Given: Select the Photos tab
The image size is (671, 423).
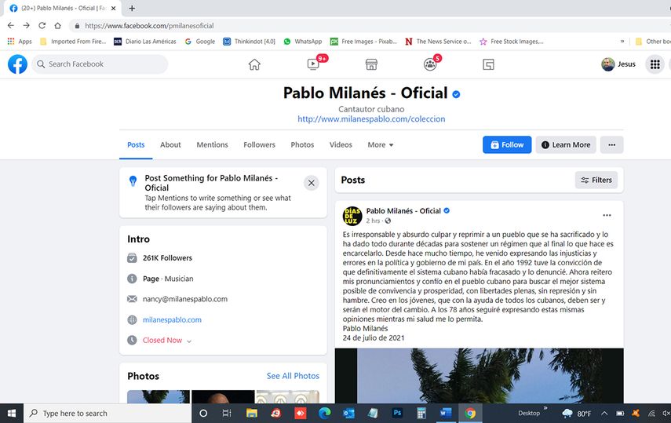Looking at the screenshot, I should point(302,144).
